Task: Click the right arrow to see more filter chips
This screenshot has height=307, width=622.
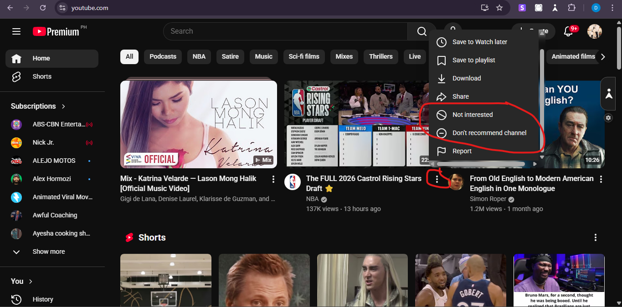Action: click(x=602, y=56)
